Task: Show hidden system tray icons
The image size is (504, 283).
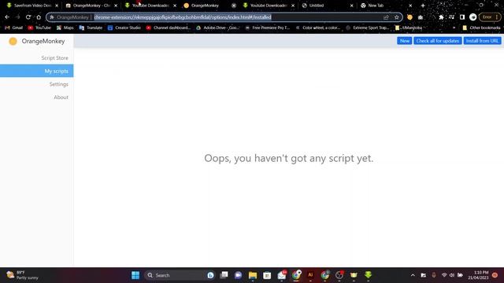Action: coord(413,275)
